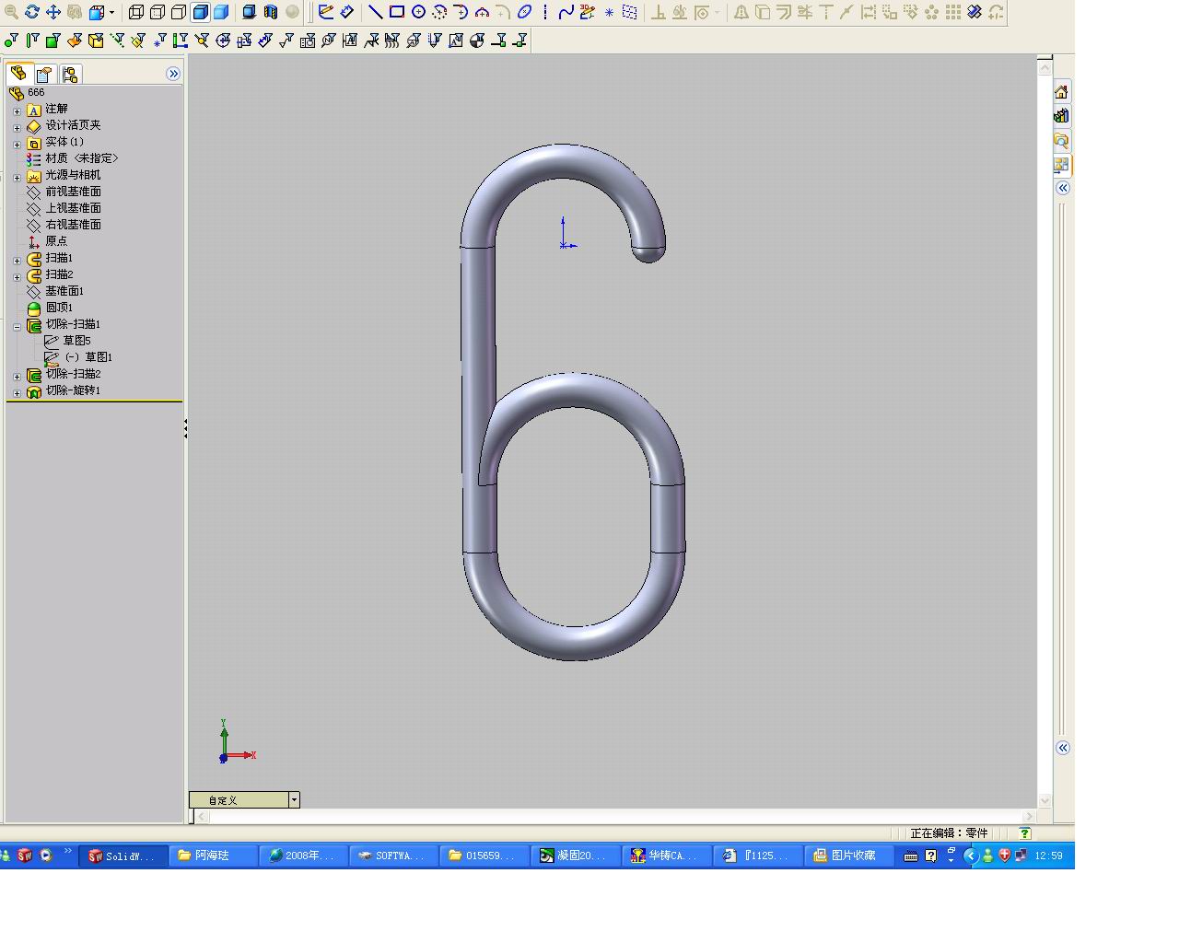The height and width of the screenshot is (943, 1179).
Task: Select the Centerline sketch tool
Action: point(545,12)
